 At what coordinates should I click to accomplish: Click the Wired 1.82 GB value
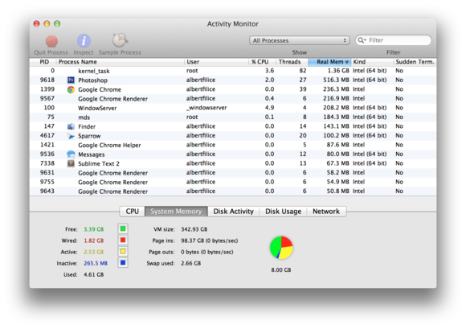click(x=94, y=241)
